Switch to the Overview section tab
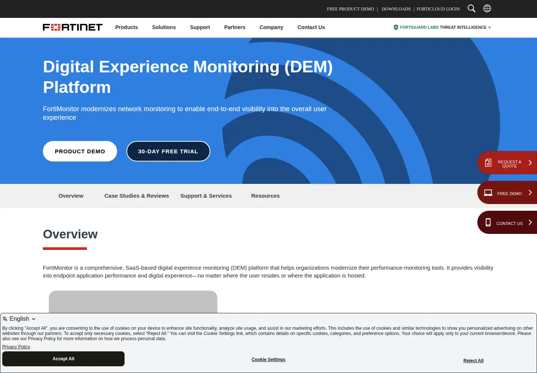Image resolution: width=537 pixels, height=373 pixels. [71, 196]
